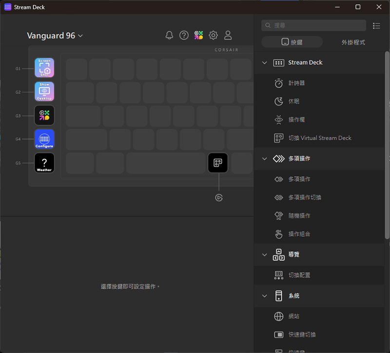Select the 切換 Virtual Stream Deck action
The height and width of the screenshot is (353, 390).
click(x=319, y=138)
